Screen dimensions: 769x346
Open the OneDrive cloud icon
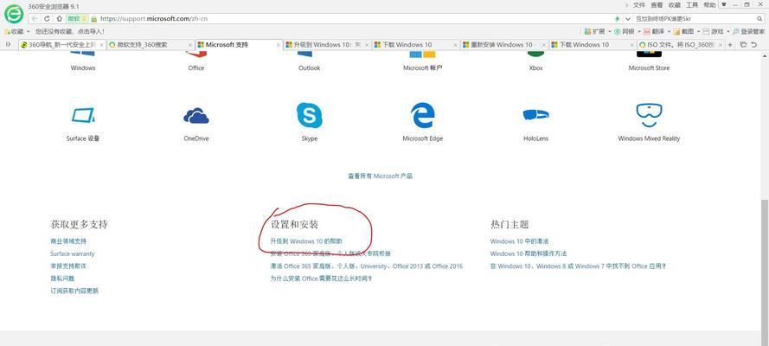(196, 116)
